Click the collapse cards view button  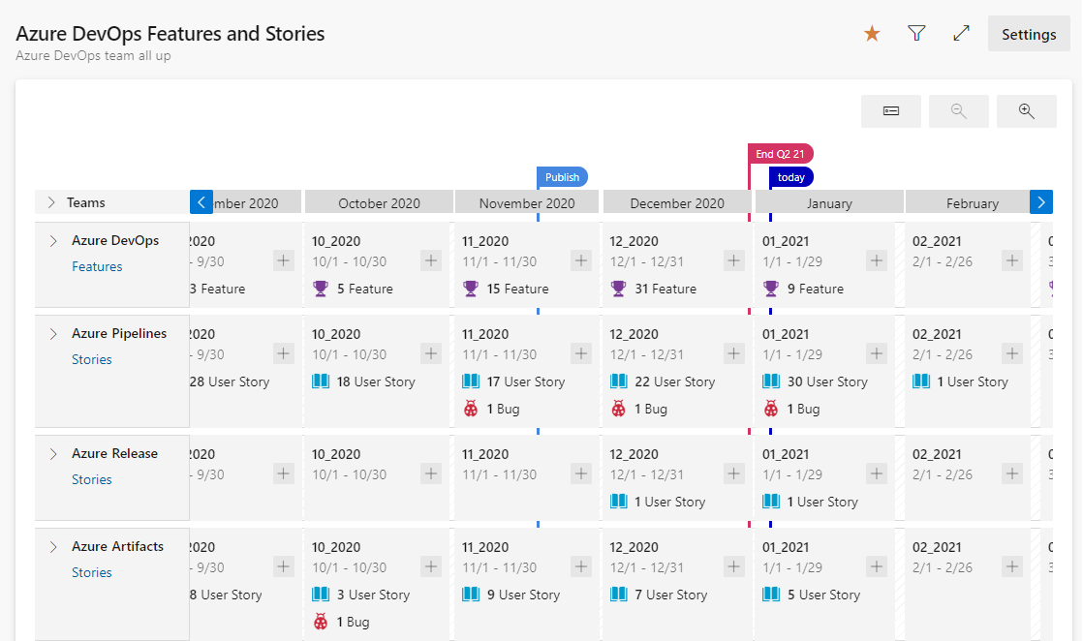click(890, 111)
